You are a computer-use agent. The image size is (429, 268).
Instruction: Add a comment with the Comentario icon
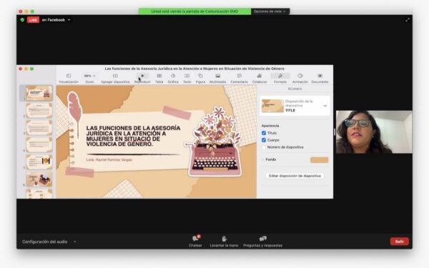(239, 76)
